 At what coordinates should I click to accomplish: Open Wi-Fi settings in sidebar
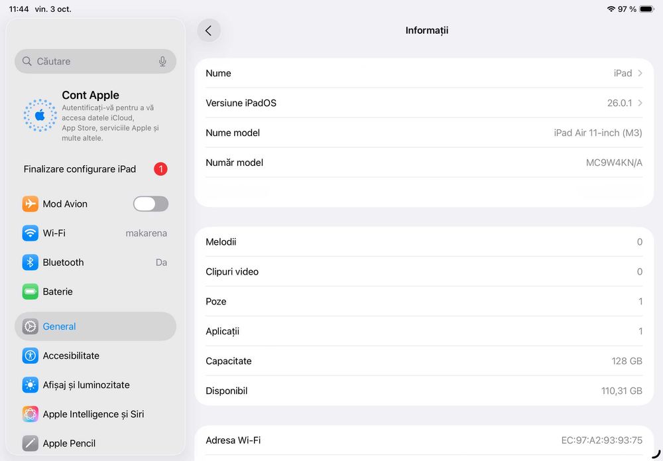point(95,233)
